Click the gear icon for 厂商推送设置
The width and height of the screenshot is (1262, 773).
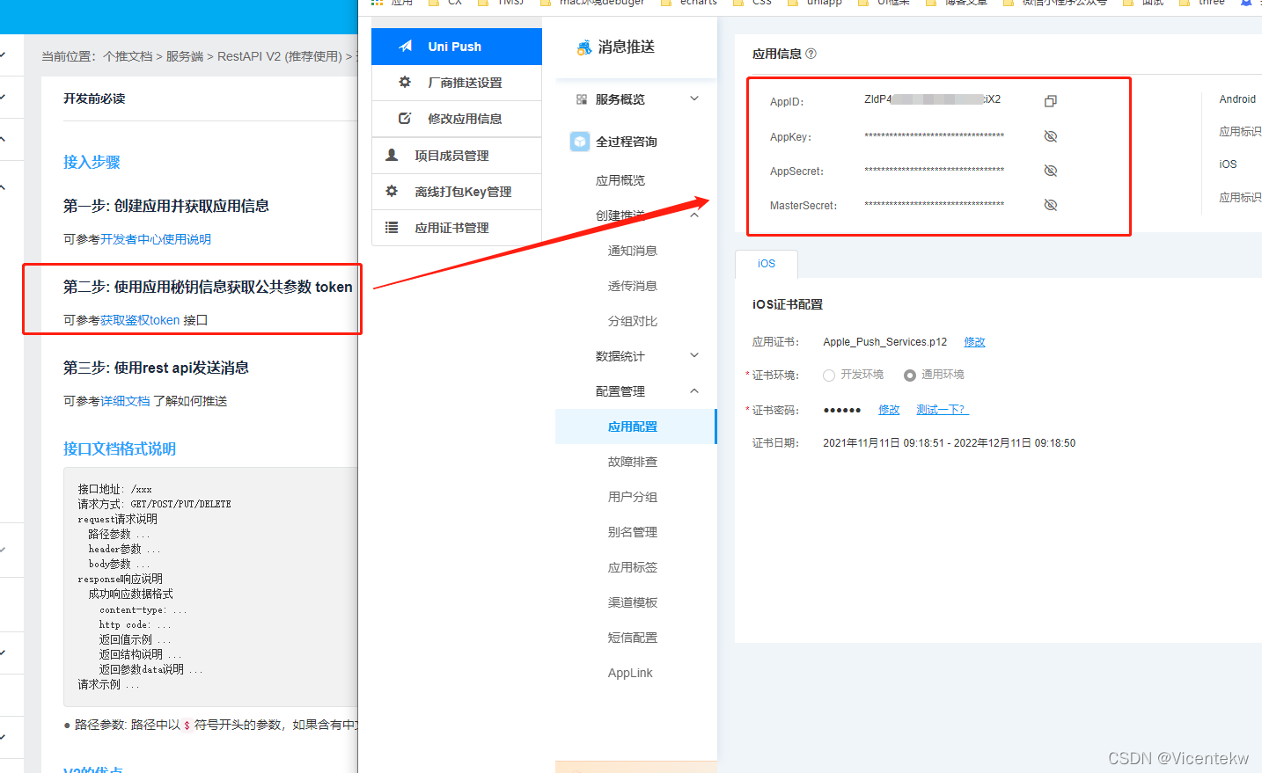[405, 82]
